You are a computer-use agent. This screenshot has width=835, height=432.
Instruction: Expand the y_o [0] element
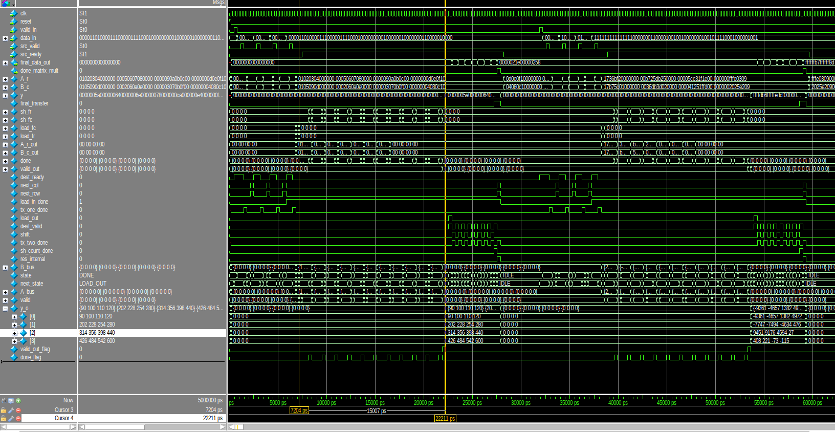(x=14, y=316)
